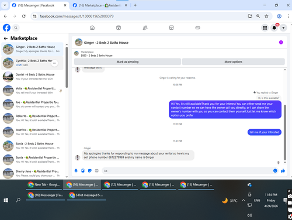
Task: Click Ginger's phone number message bubble
Action: [138, 155]
